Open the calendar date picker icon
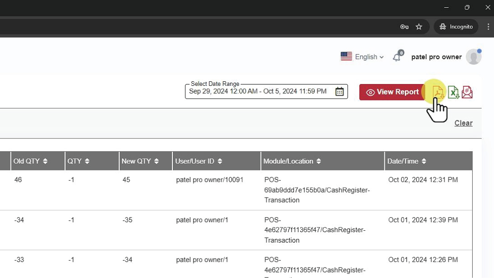 click(x=339, y=92)
